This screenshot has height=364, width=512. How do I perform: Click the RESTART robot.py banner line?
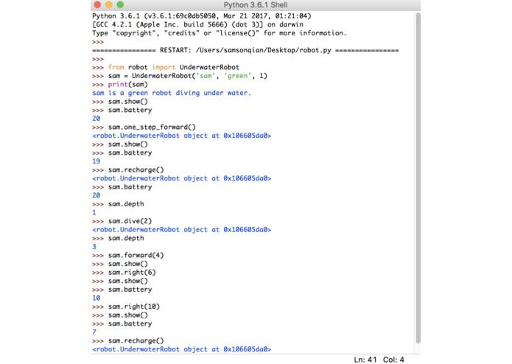(245, 50)
